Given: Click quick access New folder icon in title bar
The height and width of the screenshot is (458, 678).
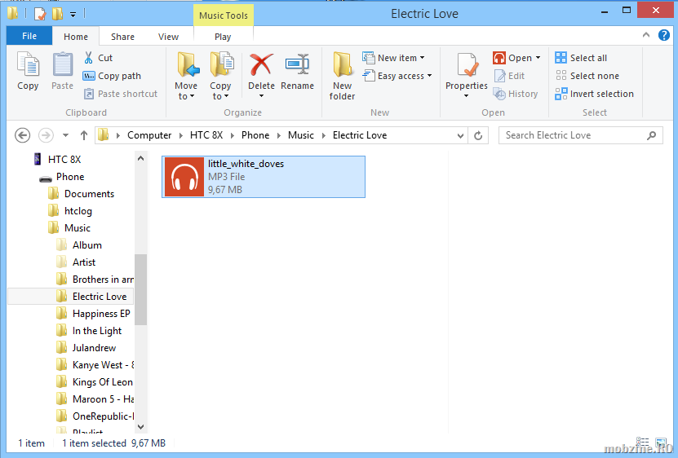Looking at the screenshot, I should click(57, 14).
